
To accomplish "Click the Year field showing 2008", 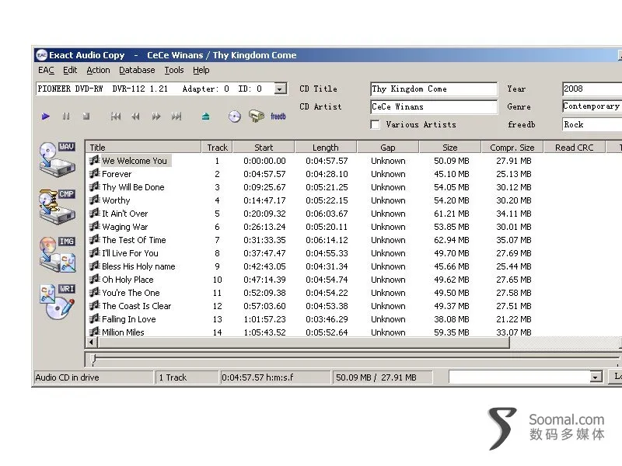I will 592,89.
